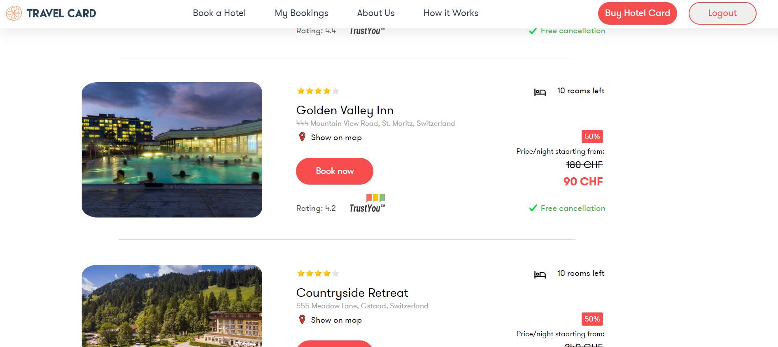Book now at Golden Valley Inn
This screenshot has height=347, width=778.
tap(334, 171)
